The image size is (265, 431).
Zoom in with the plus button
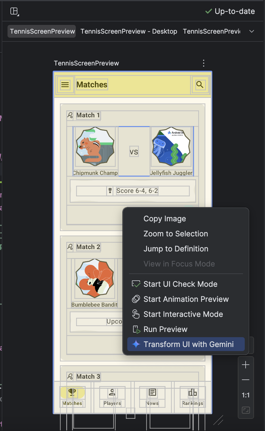[x=246, y=365]
